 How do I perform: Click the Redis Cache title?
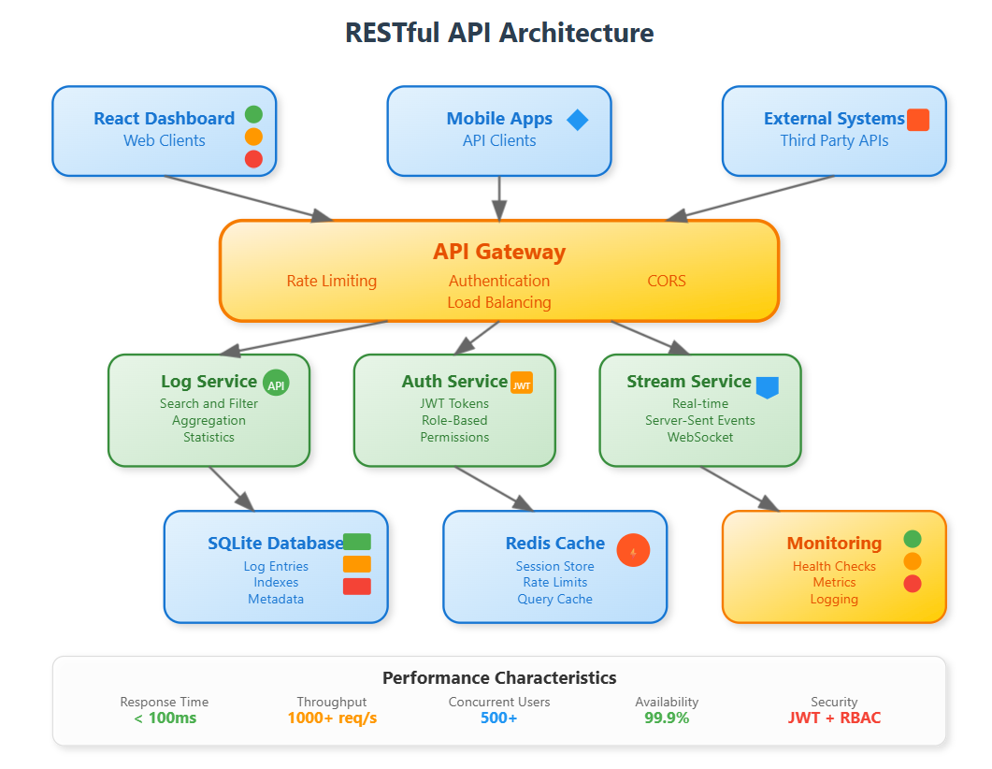(x=554, y=543)
